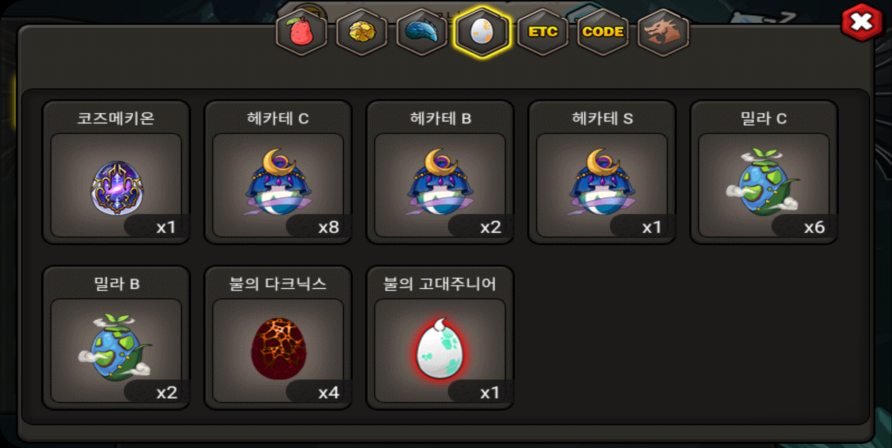Switch to the gold nugget tab
This screenshot has width=892, height=448.
[362, 32]
